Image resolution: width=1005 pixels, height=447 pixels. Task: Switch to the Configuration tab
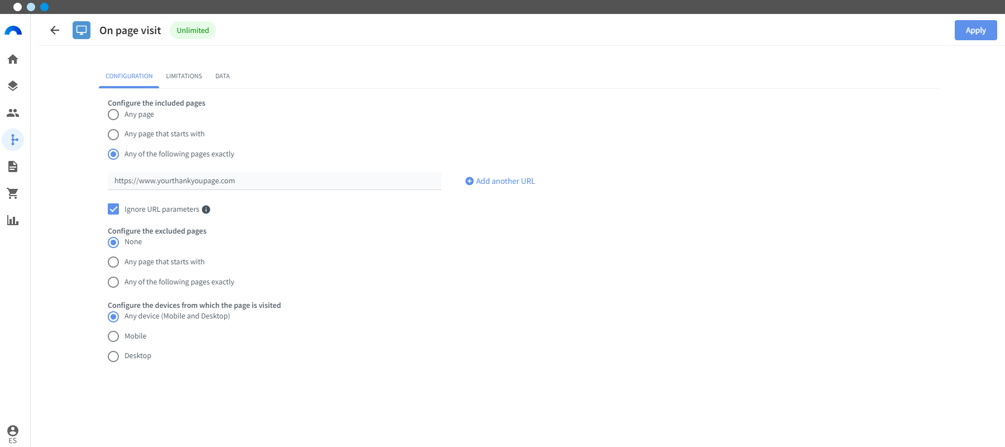coord(129,76)
